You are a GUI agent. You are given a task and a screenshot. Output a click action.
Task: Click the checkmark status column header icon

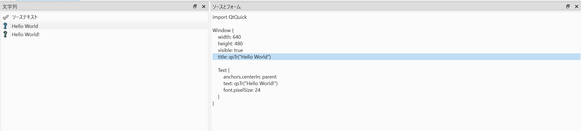pos(6,17)
